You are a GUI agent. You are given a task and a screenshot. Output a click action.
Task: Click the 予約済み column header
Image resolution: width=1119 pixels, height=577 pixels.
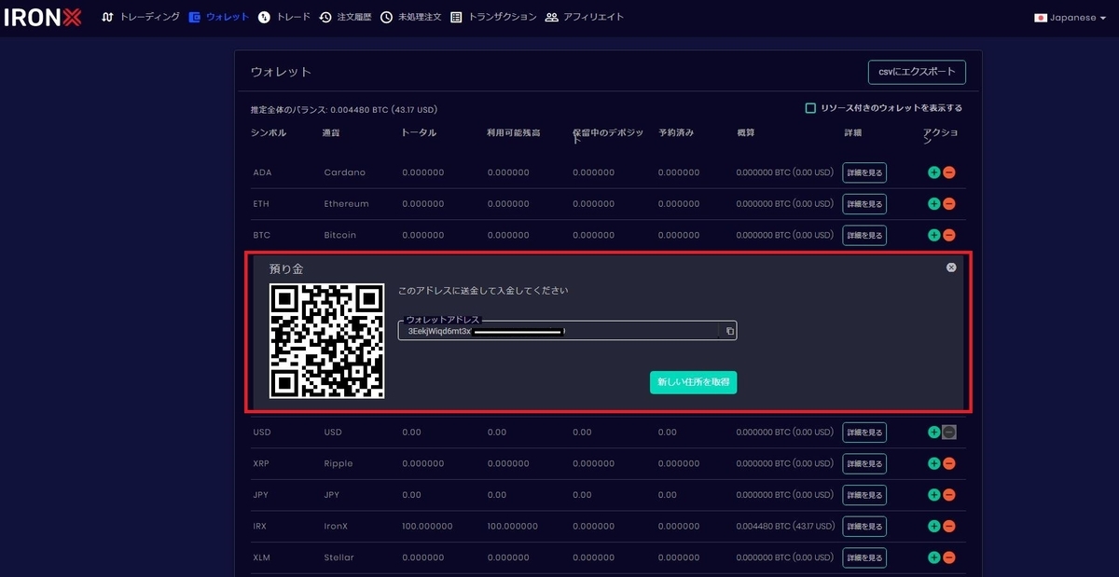(x=676, y=133)
